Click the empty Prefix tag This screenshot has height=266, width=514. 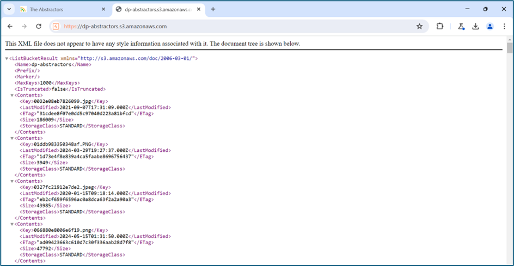tap(27, 71)
